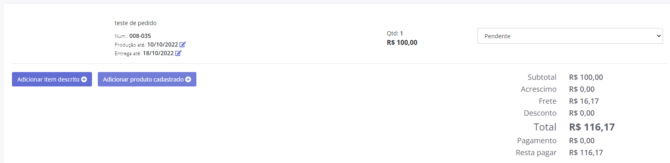Click the production date 10/10/2022

[163, 44]
